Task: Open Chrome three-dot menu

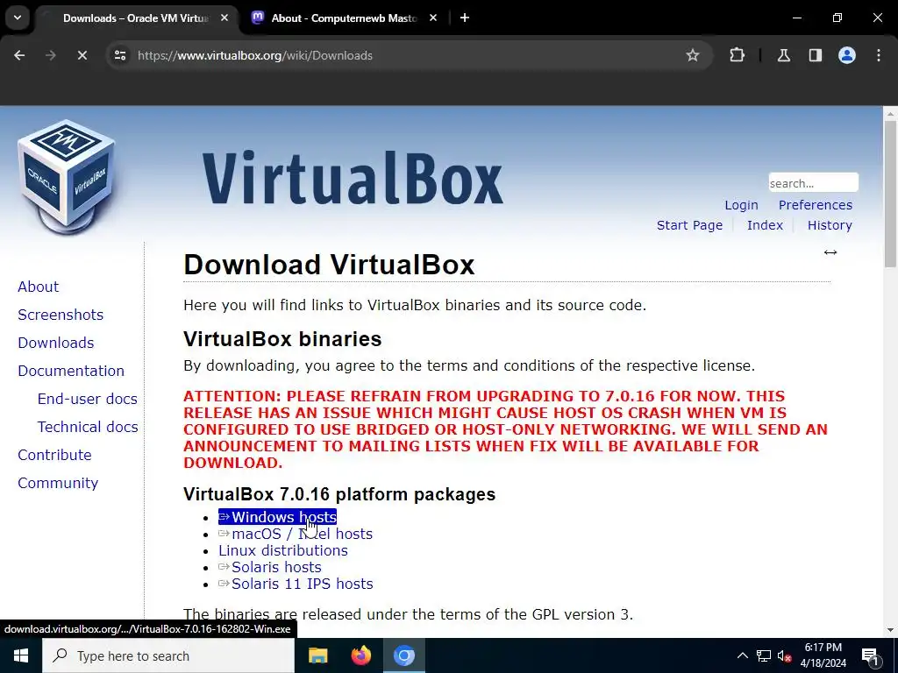Action: coord(879,55)
